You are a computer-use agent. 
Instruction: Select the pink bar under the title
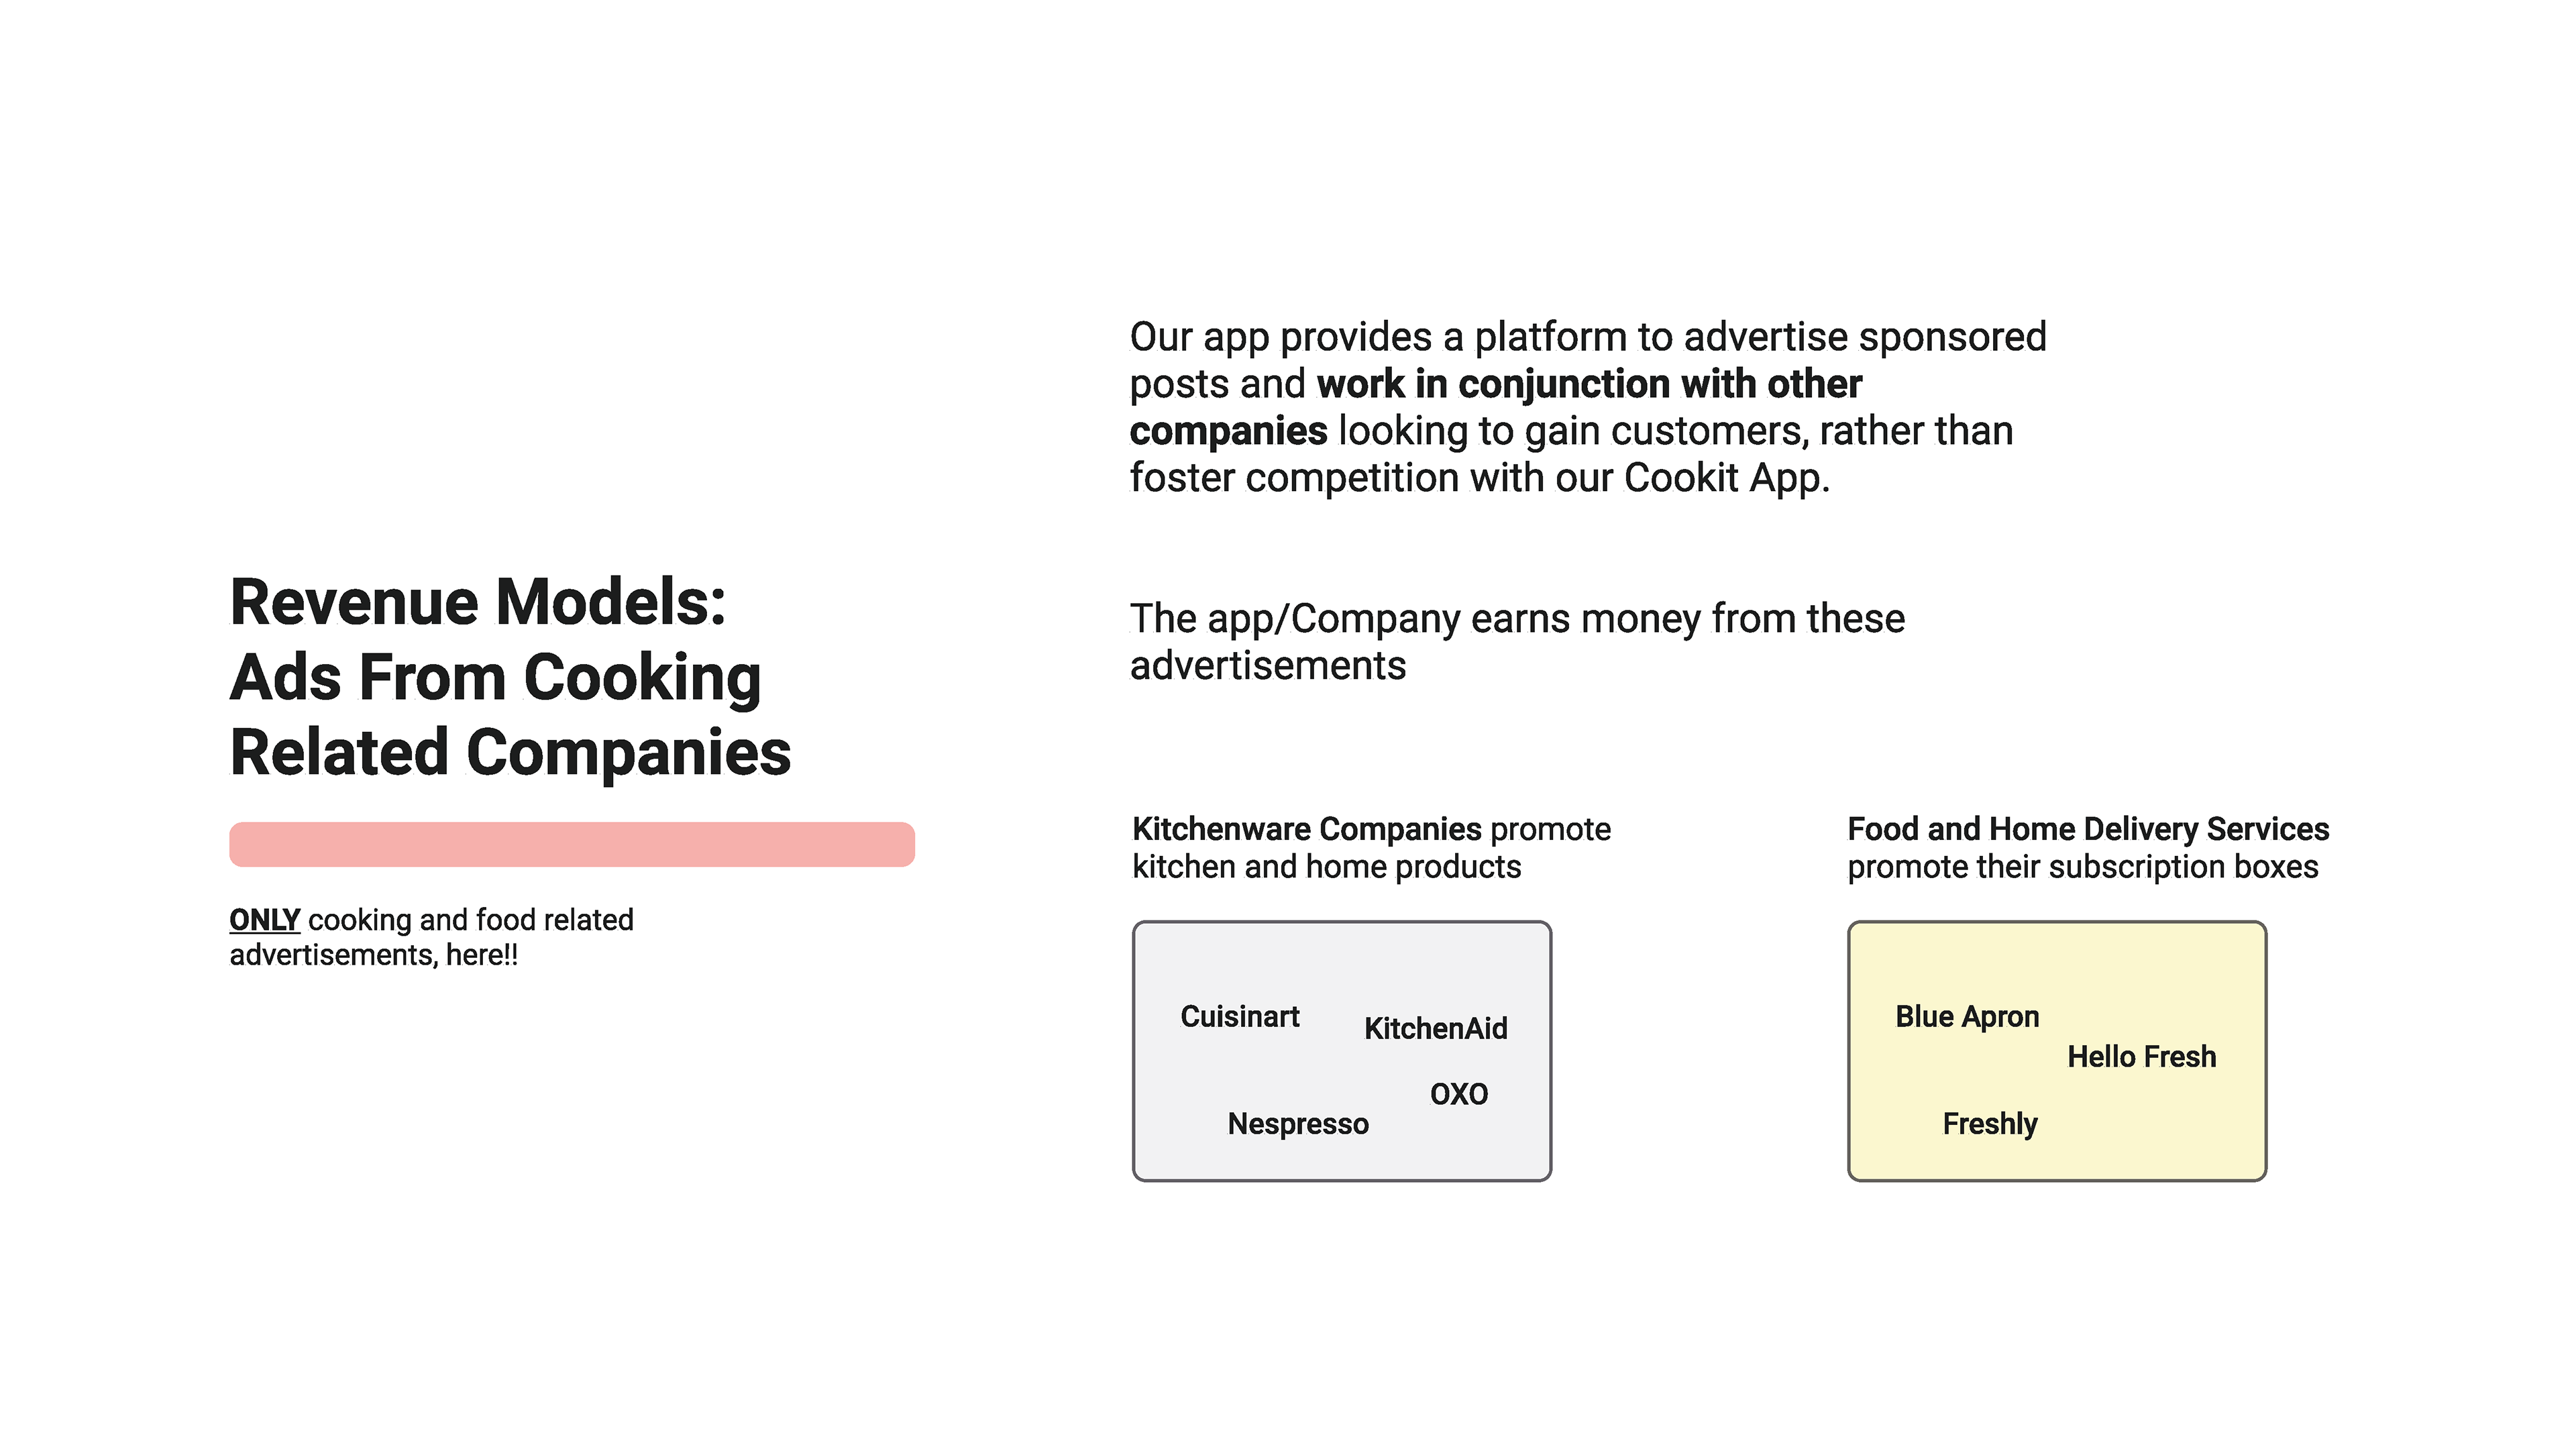tap(572, 844)
